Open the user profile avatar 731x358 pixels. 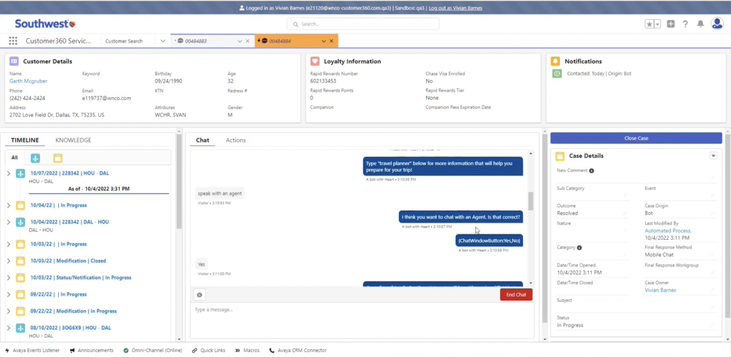pos(717,23)
